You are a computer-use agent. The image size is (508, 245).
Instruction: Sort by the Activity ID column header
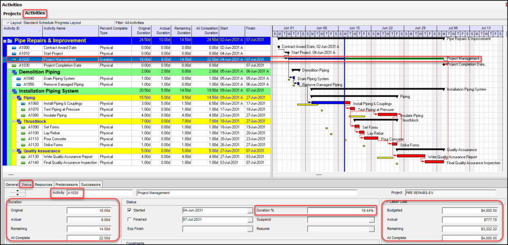23,31
